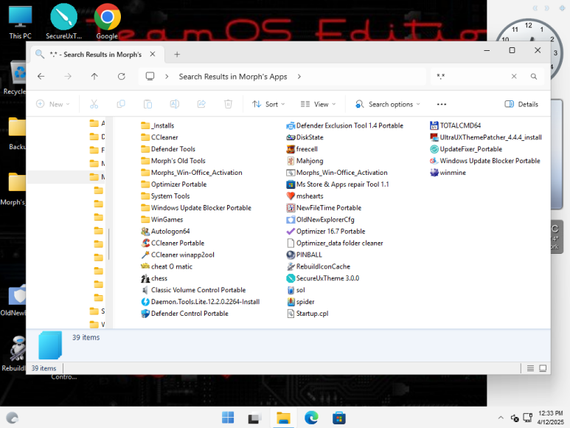Select winmine game file

tap(448, 173)
